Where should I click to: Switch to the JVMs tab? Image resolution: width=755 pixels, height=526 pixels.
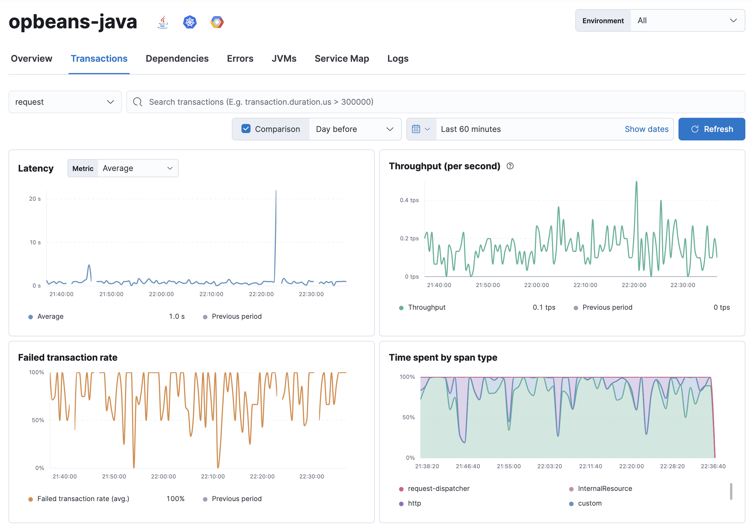(x=284, y=58)
